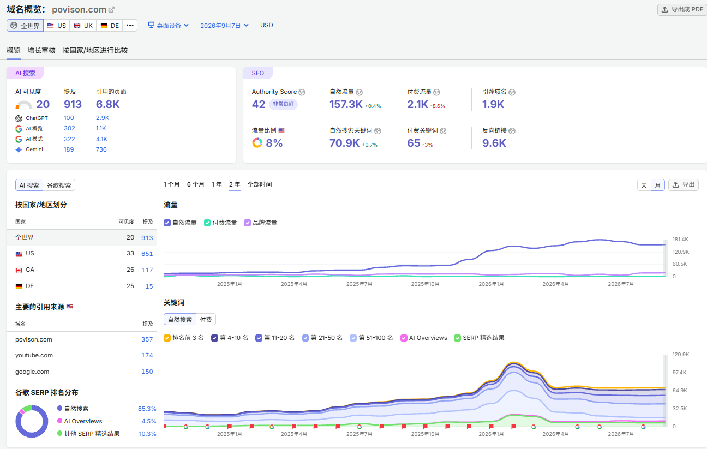Click the three-dots more countries button
Screen dimensions: 707x449
pos(130,26)
